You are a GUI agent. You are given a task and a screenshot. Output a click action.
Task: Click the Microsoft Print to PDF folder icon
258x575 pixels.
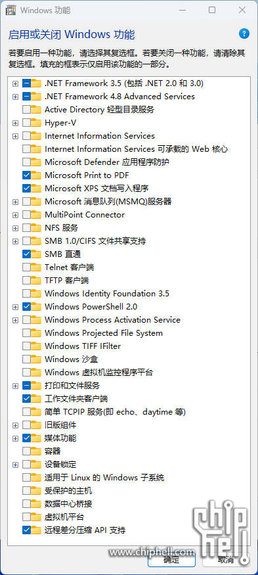(36, 175)
